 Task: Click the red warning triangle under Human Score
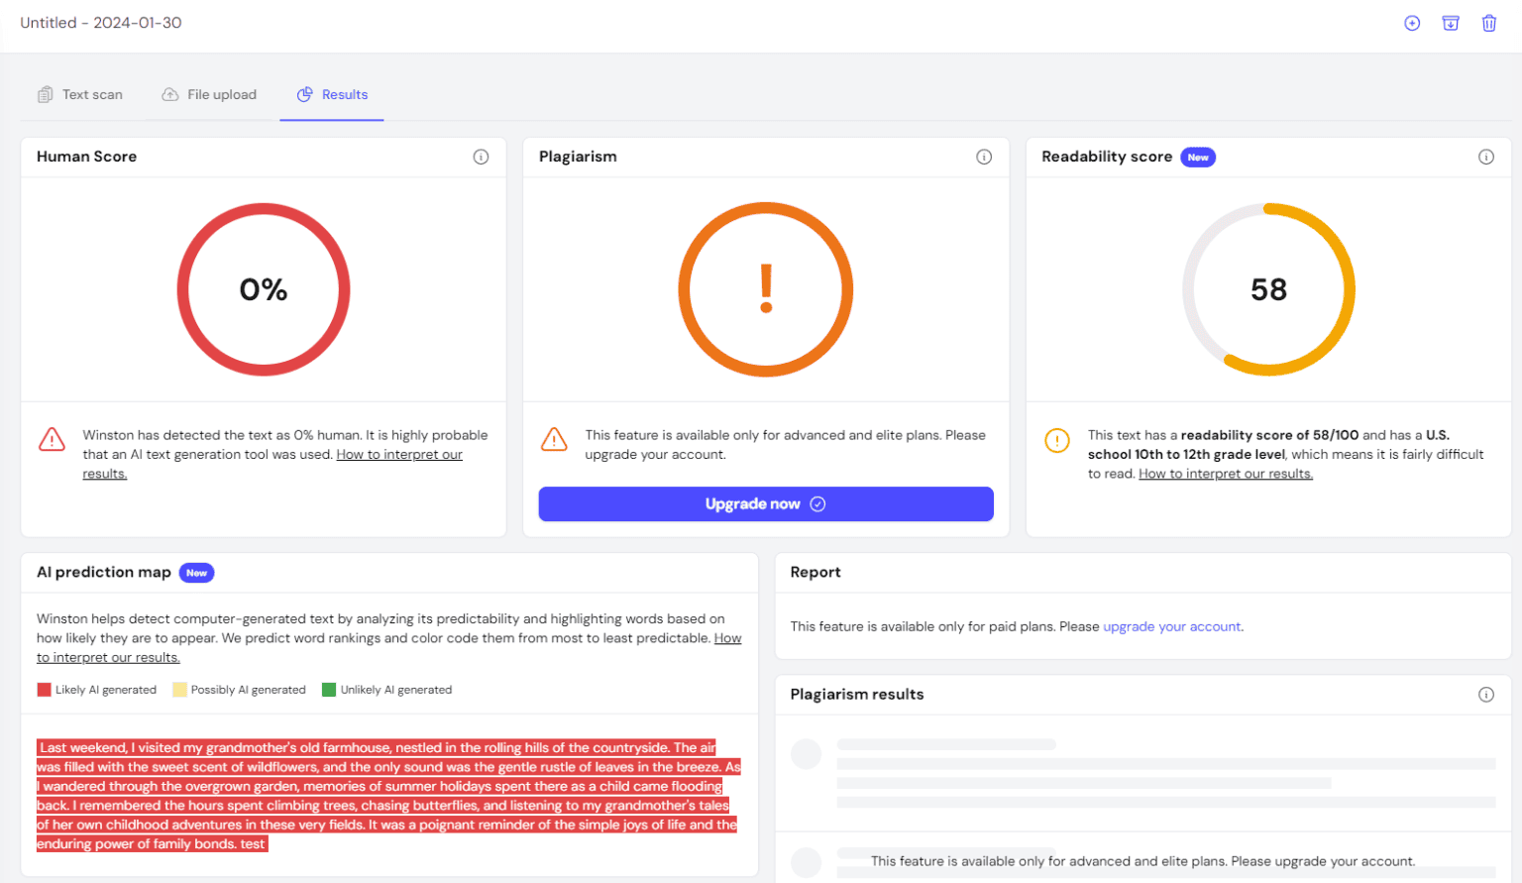(x=52, y=439)
